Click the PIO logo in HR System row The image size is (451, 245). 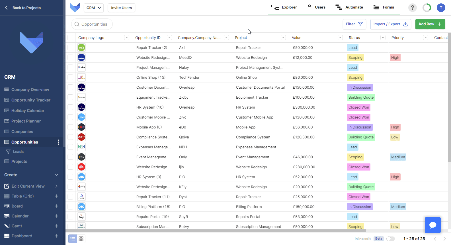tap(81, 177)
